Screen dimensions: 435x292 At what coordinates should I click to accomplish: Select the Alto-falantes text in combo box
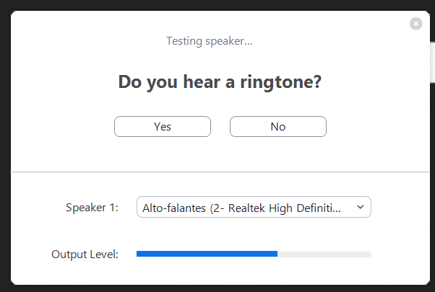[174, 208]
